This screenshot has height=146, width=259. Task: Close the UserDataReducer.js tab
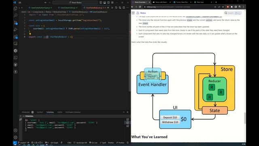point(108,8)
